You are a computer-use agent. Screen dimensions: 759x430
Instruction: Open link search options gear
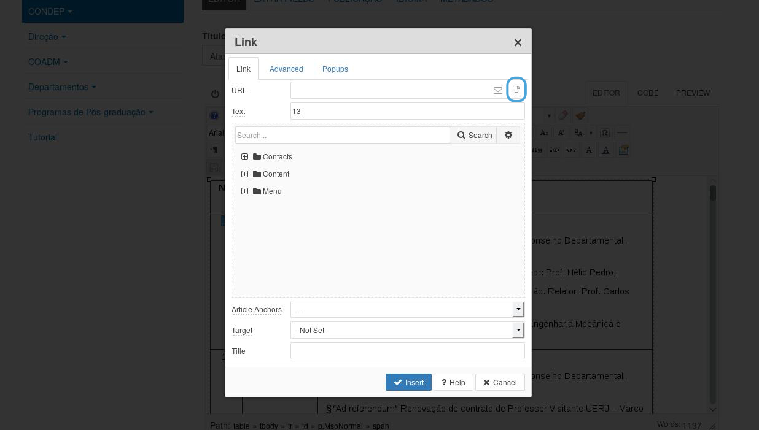coord(508,135)
